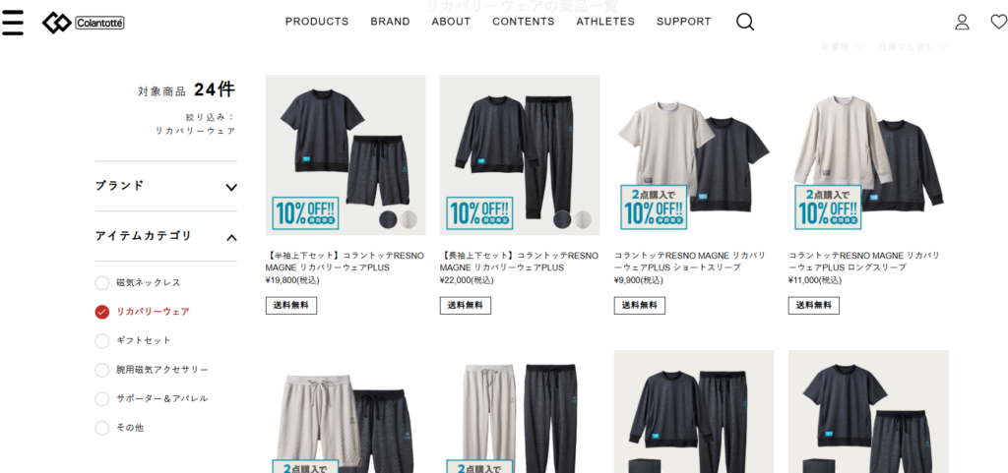Open the ATHLETES menu item
The height and width of the screenshot is (473, 1008).
coord(605,22)
